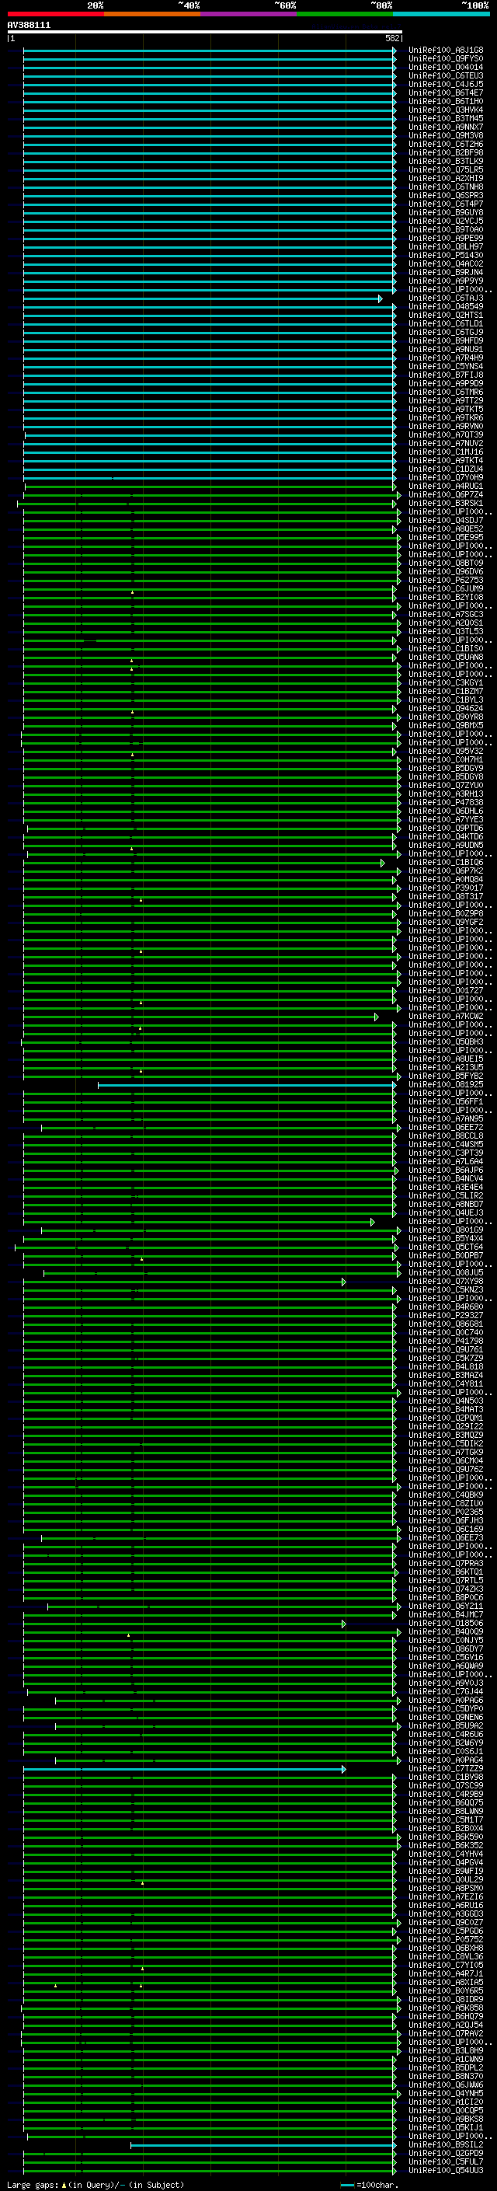Select hit label UniRef100_P05752
Screen dimensions: 497x2191
tap(445, 1939)
